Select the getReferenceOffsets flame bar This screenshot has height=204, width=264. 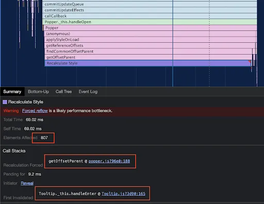click(x=150, y=45)
